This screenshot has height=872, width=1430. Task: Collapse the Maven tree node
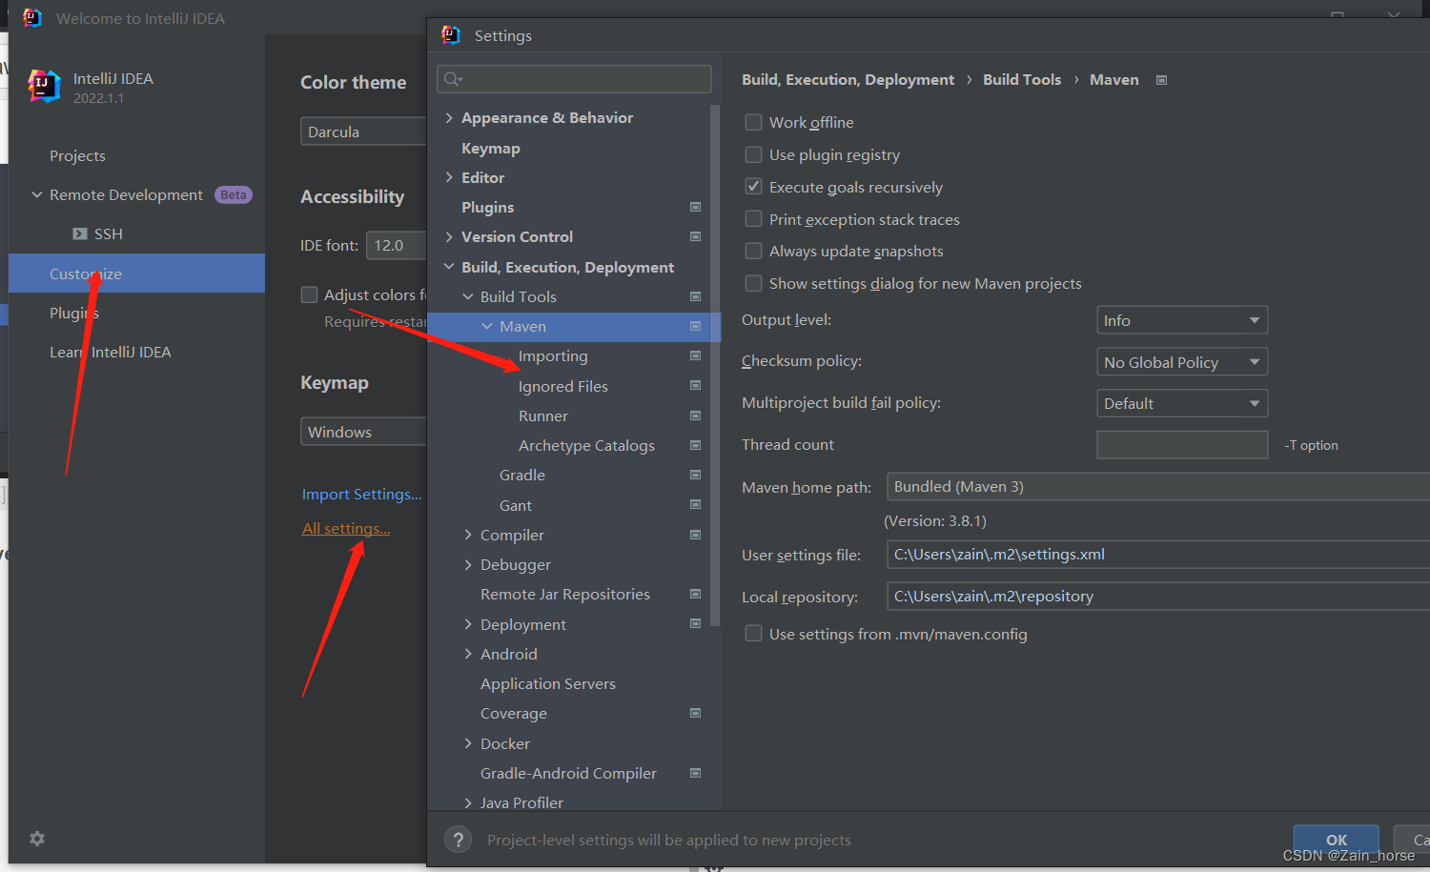(x=487, y=326)
